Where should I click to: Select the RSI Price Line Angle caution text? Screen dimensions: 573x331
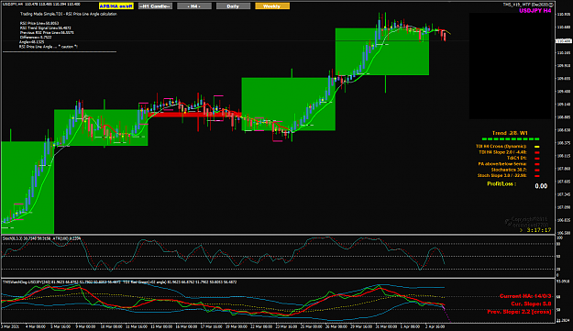tap(49, 47)
